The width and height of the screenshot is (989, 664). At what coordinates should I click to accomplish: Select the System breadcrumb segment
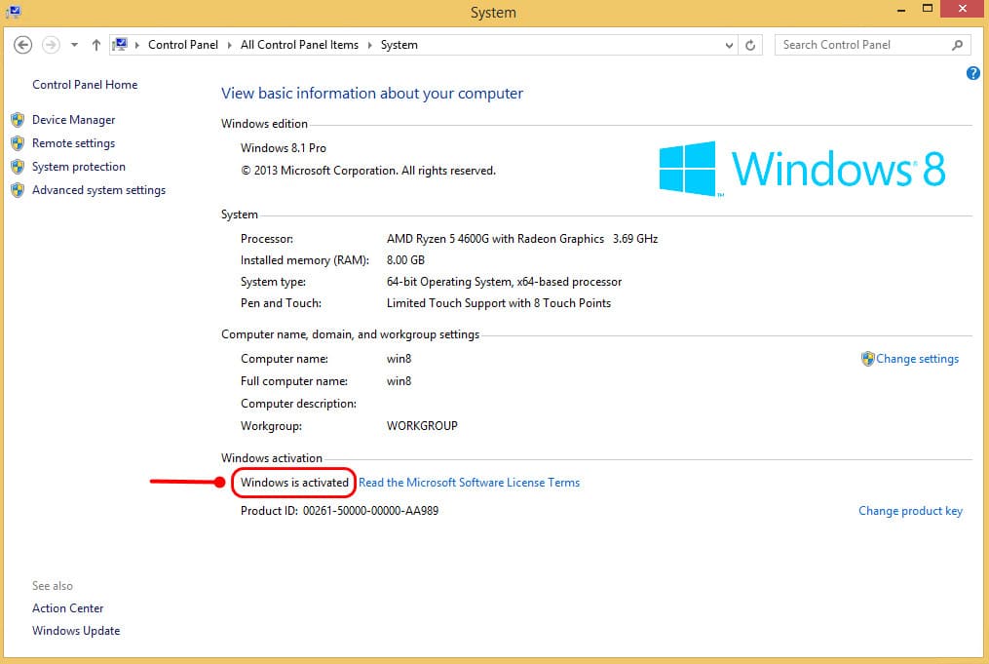coord(399,45)
